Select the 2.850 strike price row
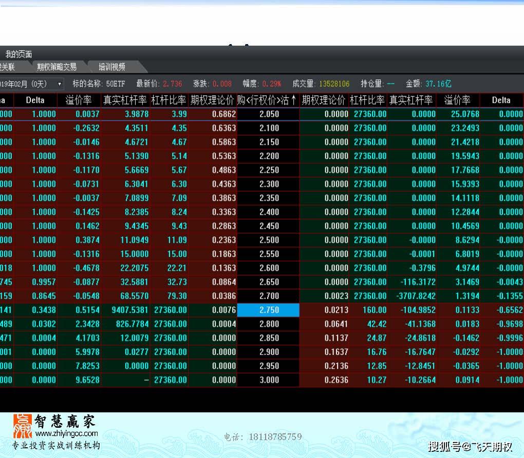Viewport: 524px width, 458px height. click(268, 338)
